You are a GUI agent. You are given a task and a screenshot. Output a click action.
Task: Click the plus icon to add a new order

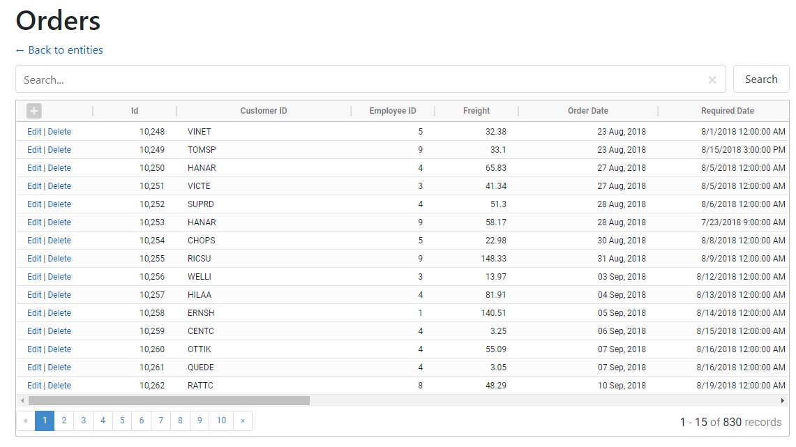pos(33,110)
